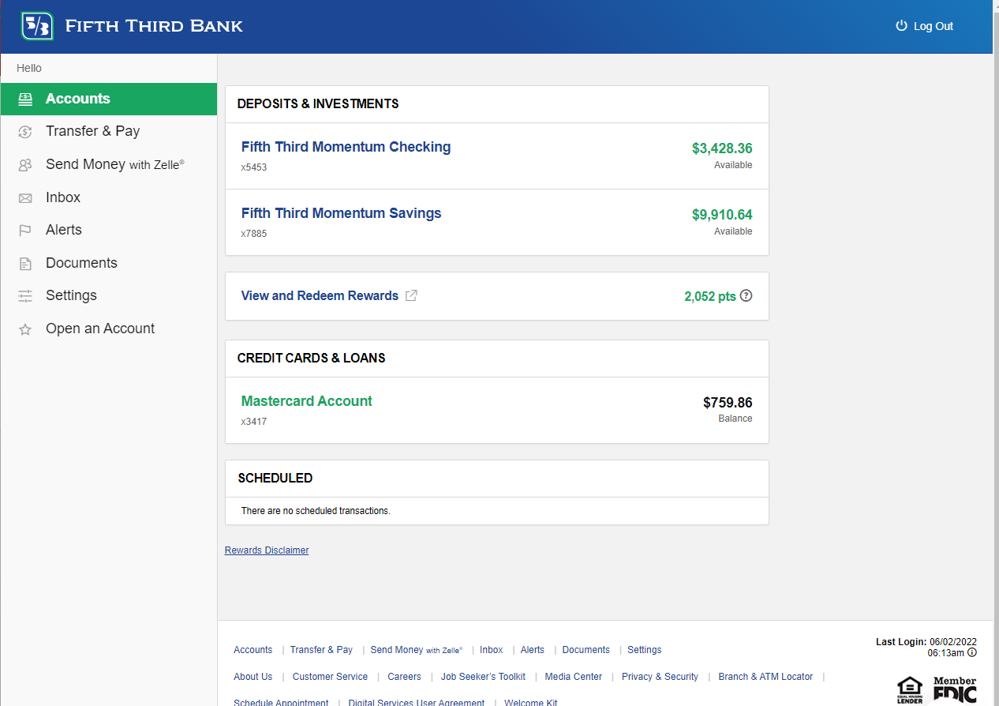The height and width of the screenshot is (706, 999).
Task: Click footer Settings link
Action: tap(645, 650)
